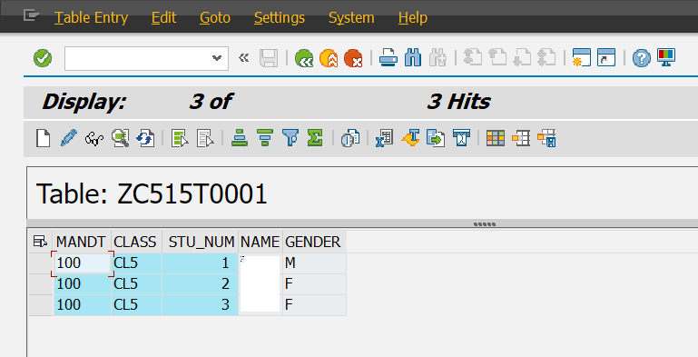This screenshot has height=357, width=698.
Task: Click the green Enter checkmark icon
Action: (x=43, y=58)
